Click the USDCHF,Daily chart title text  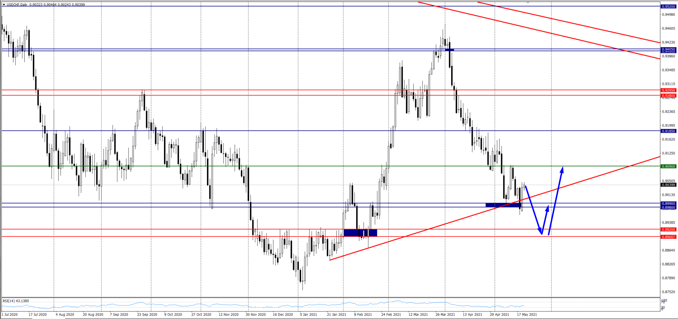click(17, 5)
